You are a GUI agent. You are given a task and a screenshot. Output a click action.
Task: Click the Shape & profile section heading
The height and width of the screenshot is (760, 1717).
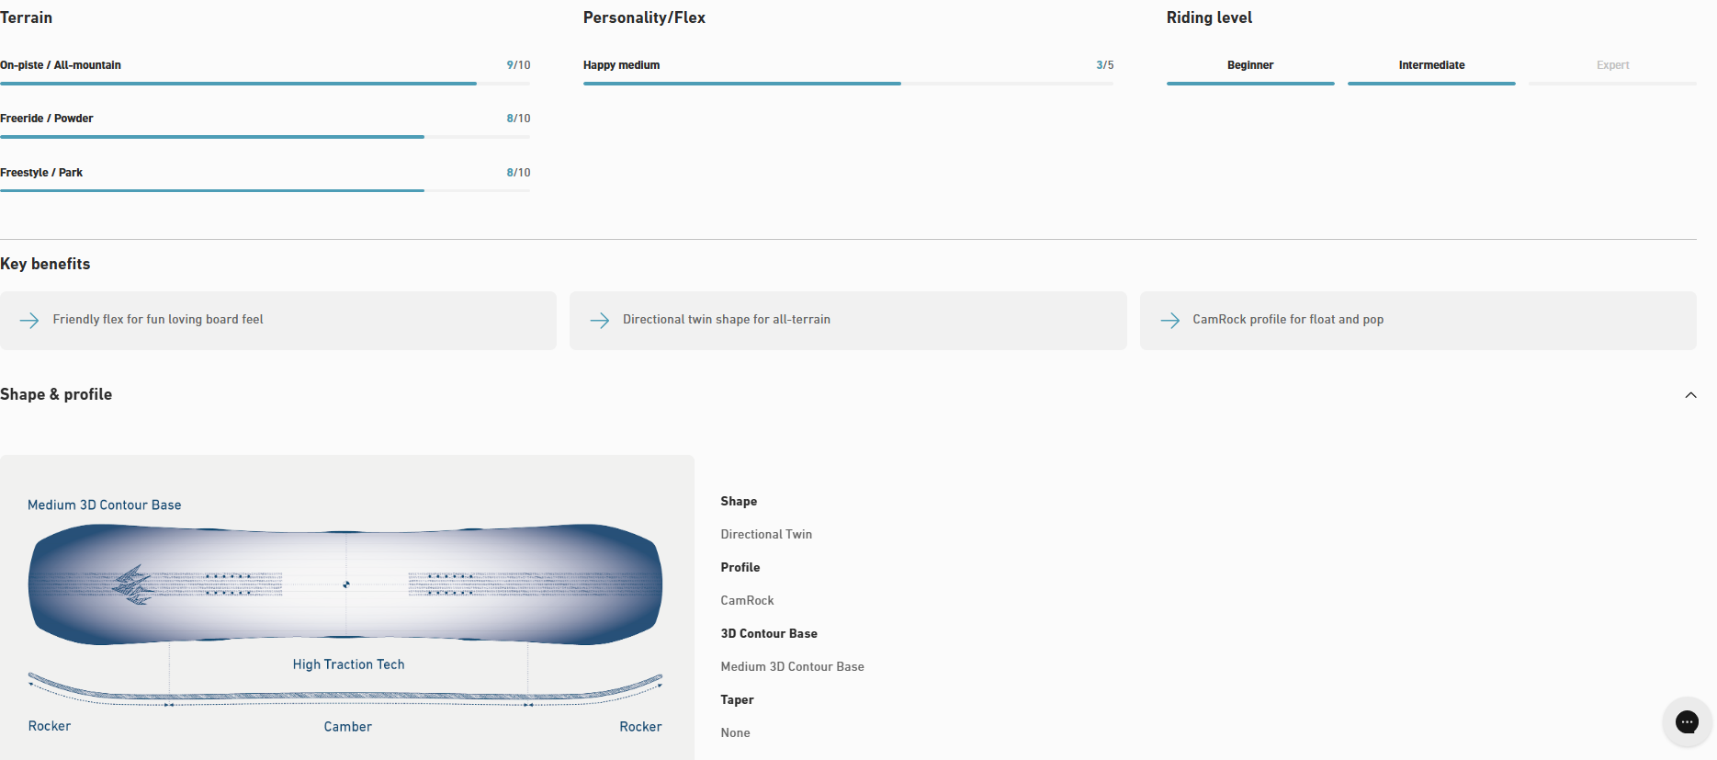pyautogui.click(x=56, y=394)
